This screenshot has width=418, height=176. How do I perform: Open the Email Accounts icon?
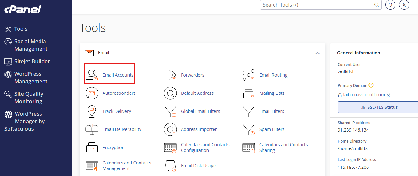[x=92, y=75]
